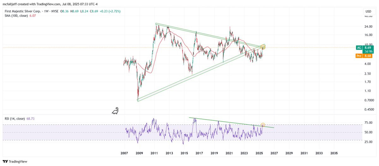The width and height of the screenshot is (379, 166).
Task: Click the 2025 label on time axis
Action: 259,153
